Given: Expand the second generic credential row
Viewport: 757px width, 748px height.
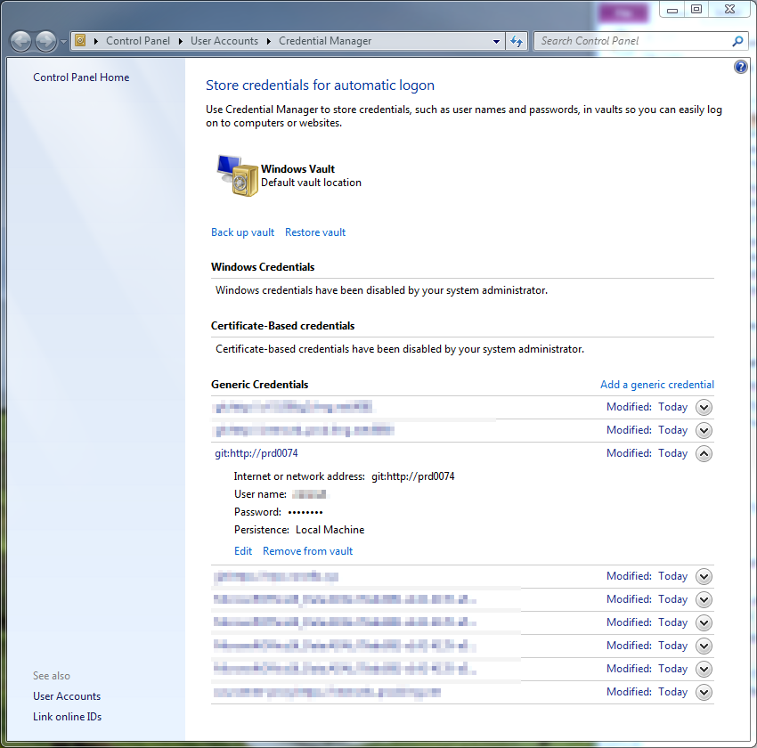Looking at the screenshot, I should coord(704,430).
